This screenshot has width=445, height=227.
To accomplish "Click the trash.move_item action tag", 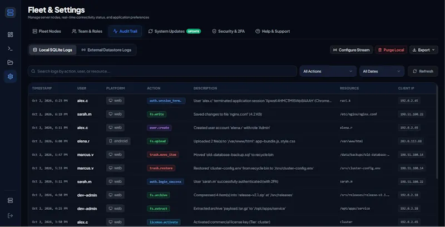I will pos(163,155).
